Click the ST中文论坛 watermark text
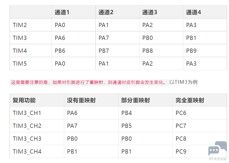This screenshot has width=229, height=163. pyautogui.click(x=217, y=159)
